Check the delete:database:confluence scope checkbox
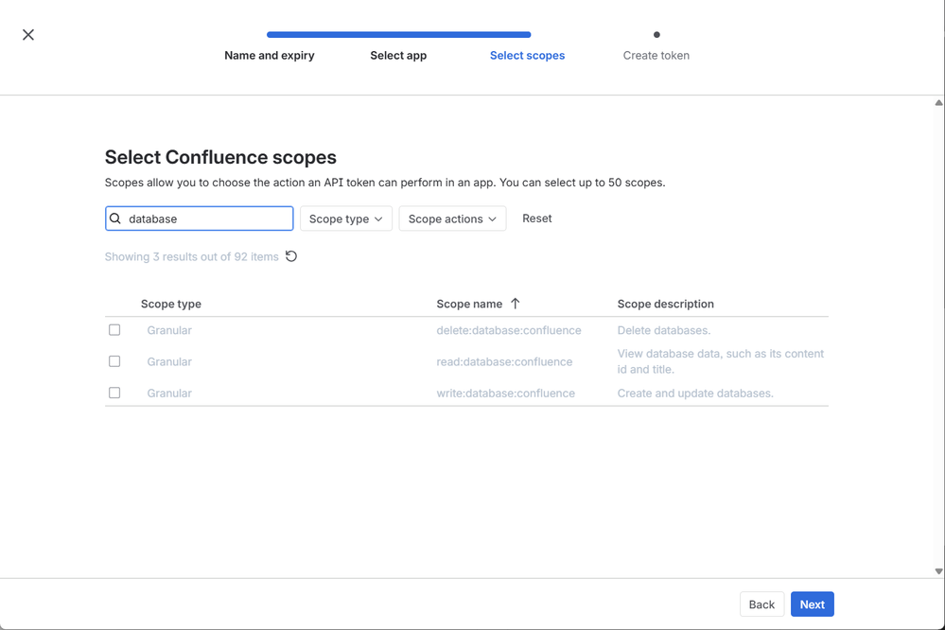The height and width of the screenshot is (630, 945). (114, 330)
